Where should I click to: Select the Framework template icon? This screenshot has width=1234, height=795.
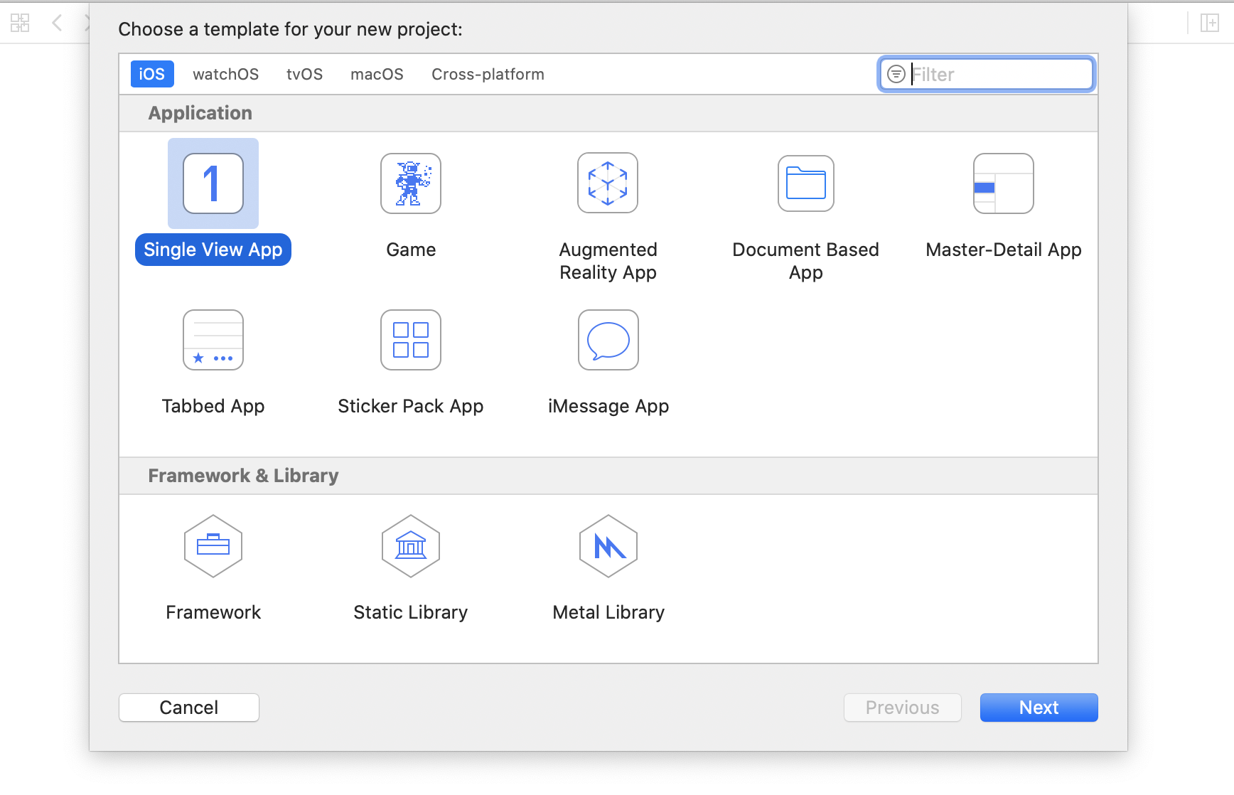tap(213, 546)
